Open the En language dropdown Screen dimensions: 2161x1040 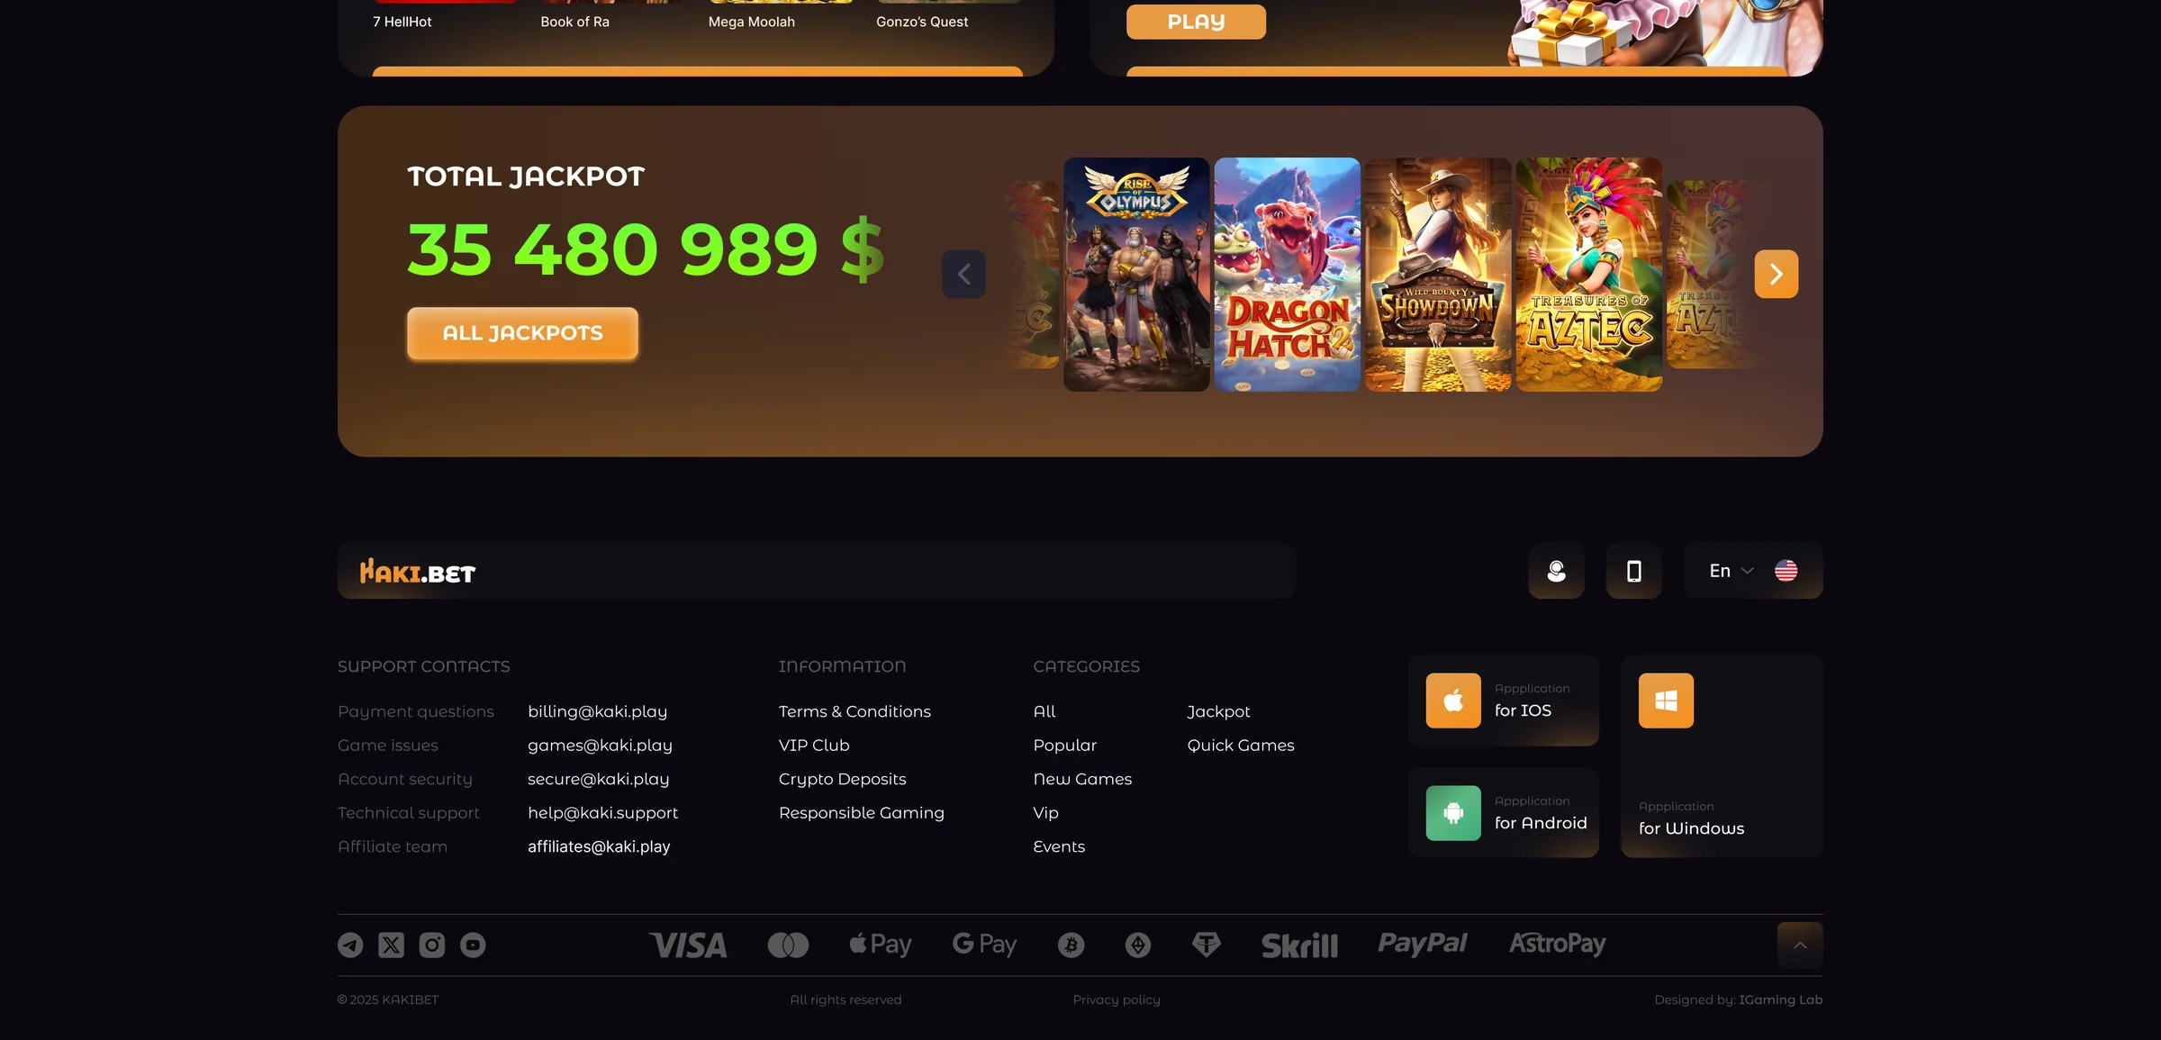click(1753, 571)
